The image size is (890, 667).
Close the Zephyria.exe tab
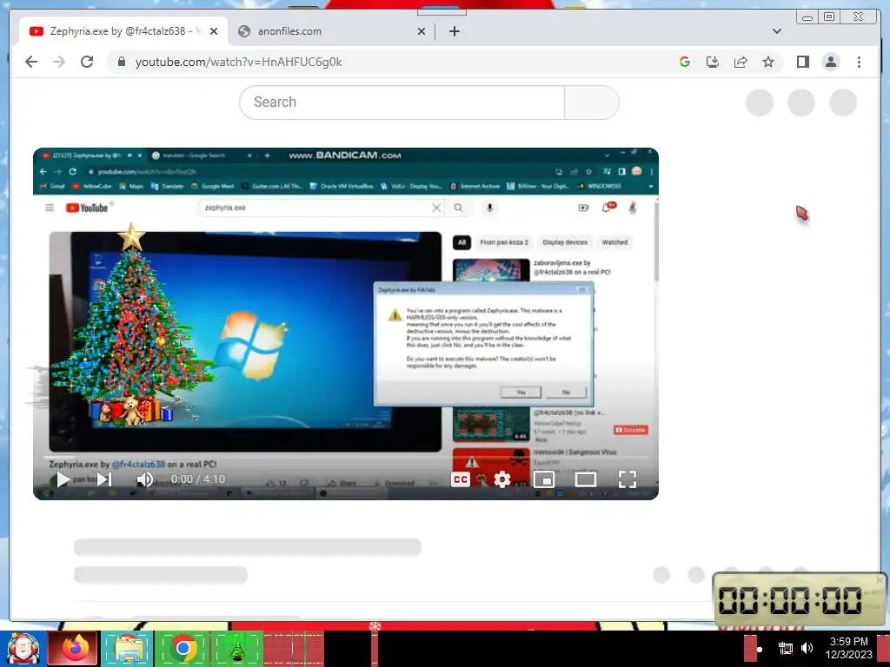[214, 31]
